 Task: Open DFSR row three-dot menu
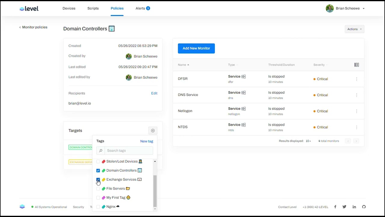[356, 79]
